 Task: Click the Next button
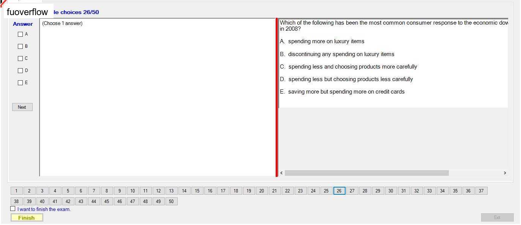pyautogui.click(x=22, y=107)
